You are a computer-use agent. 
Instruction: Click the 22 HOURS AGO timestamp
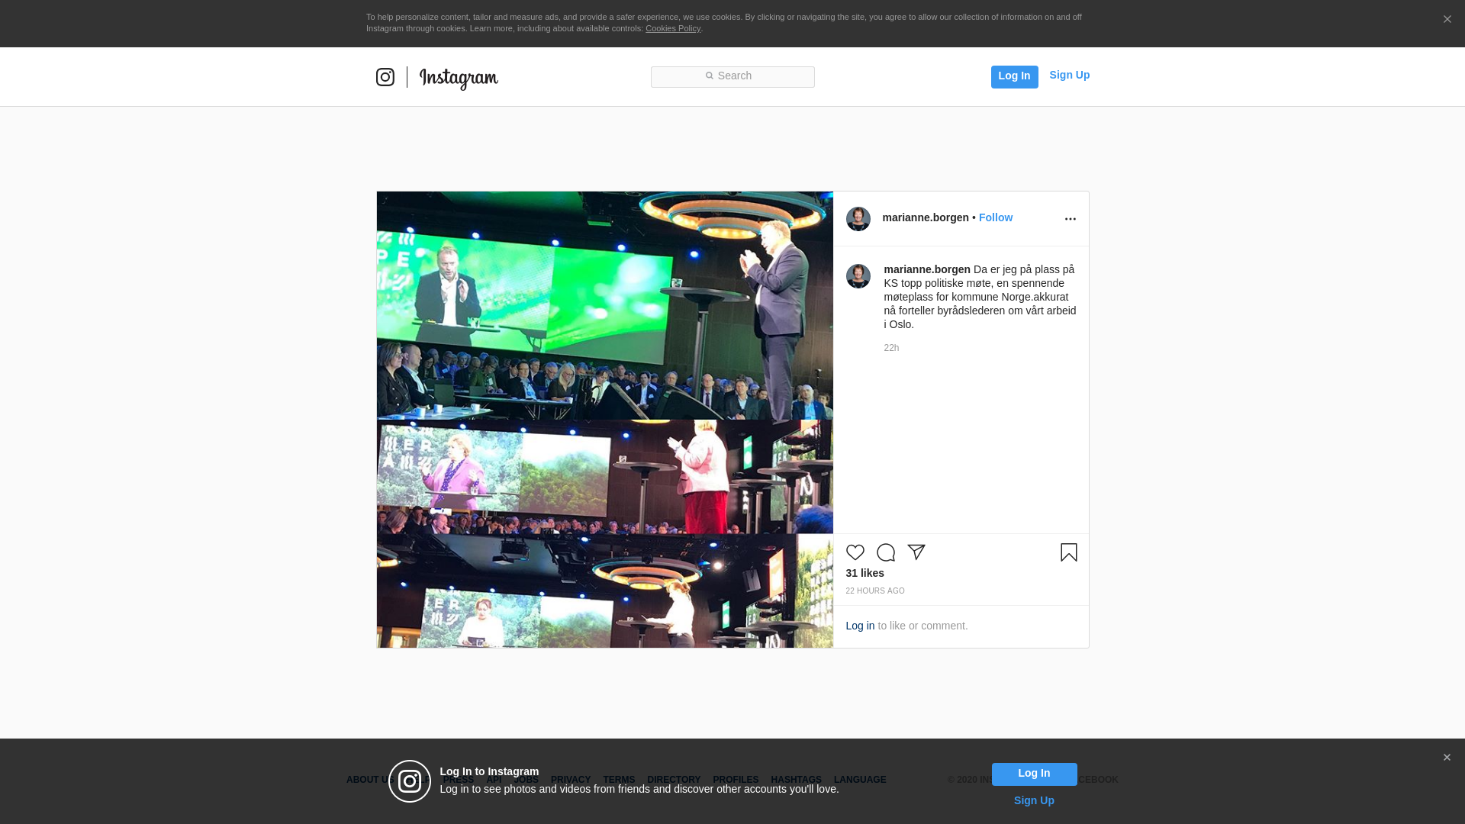pyautogui.click(x=875, y=591)
